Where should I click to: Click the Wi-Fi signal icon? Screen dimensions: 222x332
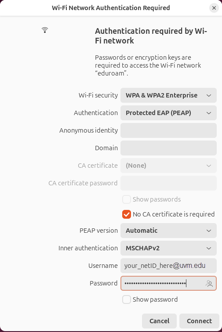coord(45,30)
